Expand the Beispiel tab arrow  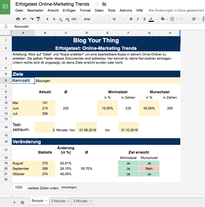tap(46, 201)
